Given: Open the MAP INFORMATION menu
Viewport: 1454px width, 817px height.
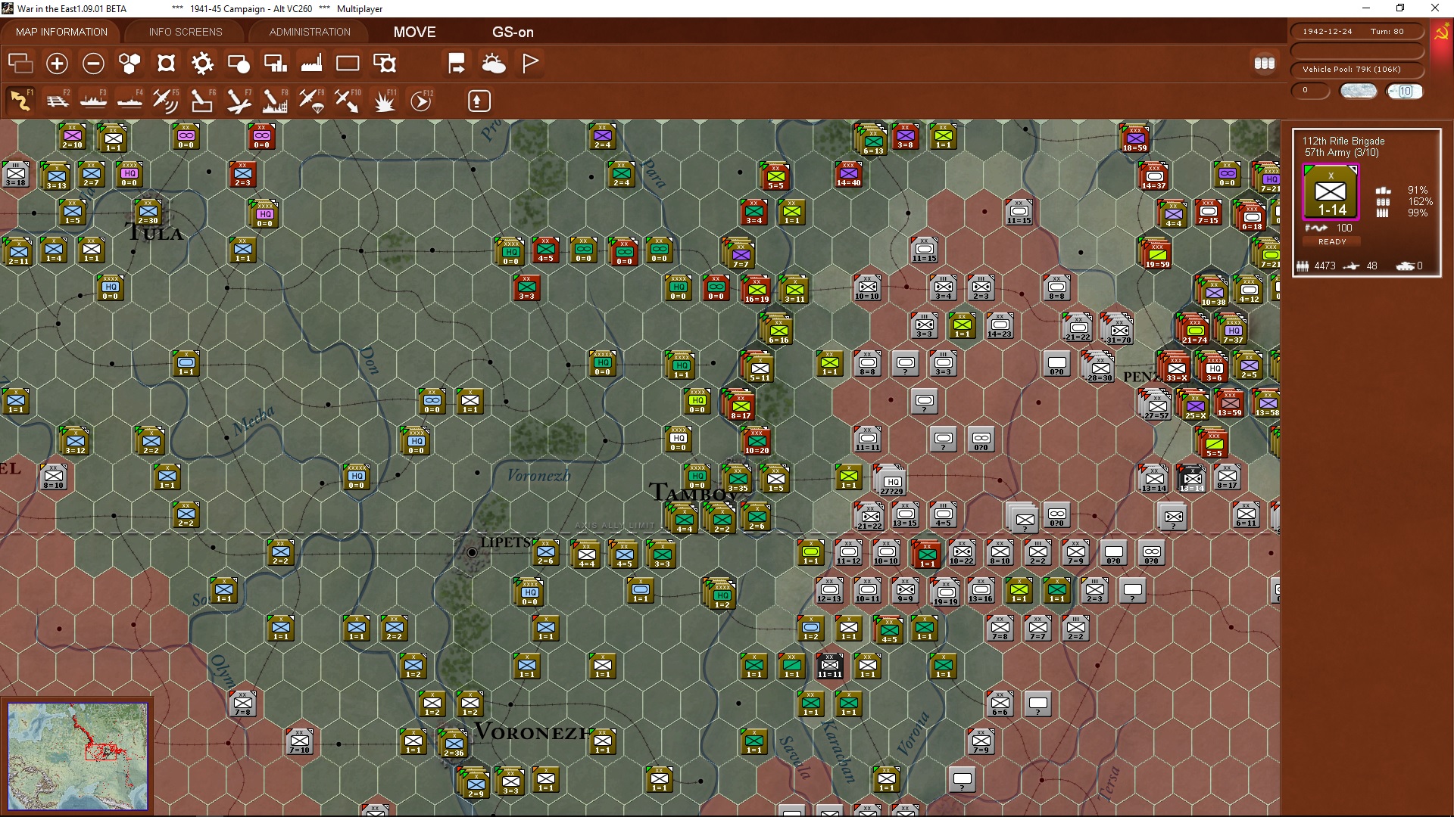Looking at the screenshot, I should click(61, 32).
